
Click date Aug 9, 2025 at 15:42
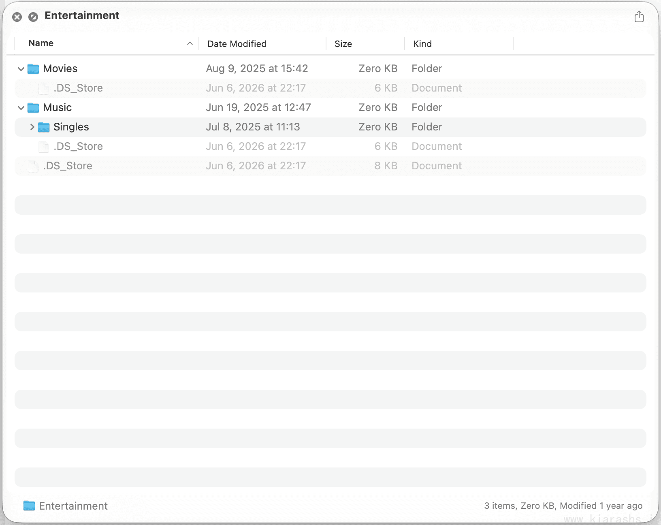pyautogui.click(x=257, y=68)
